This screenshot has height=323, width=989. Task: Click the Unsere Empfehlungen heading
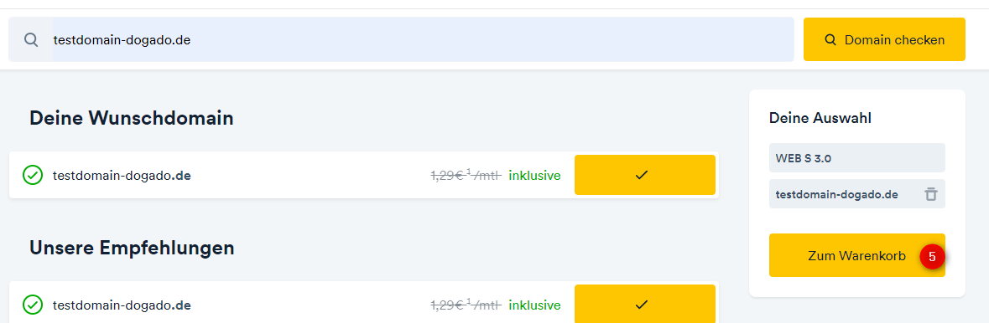(x=132, y=248)
